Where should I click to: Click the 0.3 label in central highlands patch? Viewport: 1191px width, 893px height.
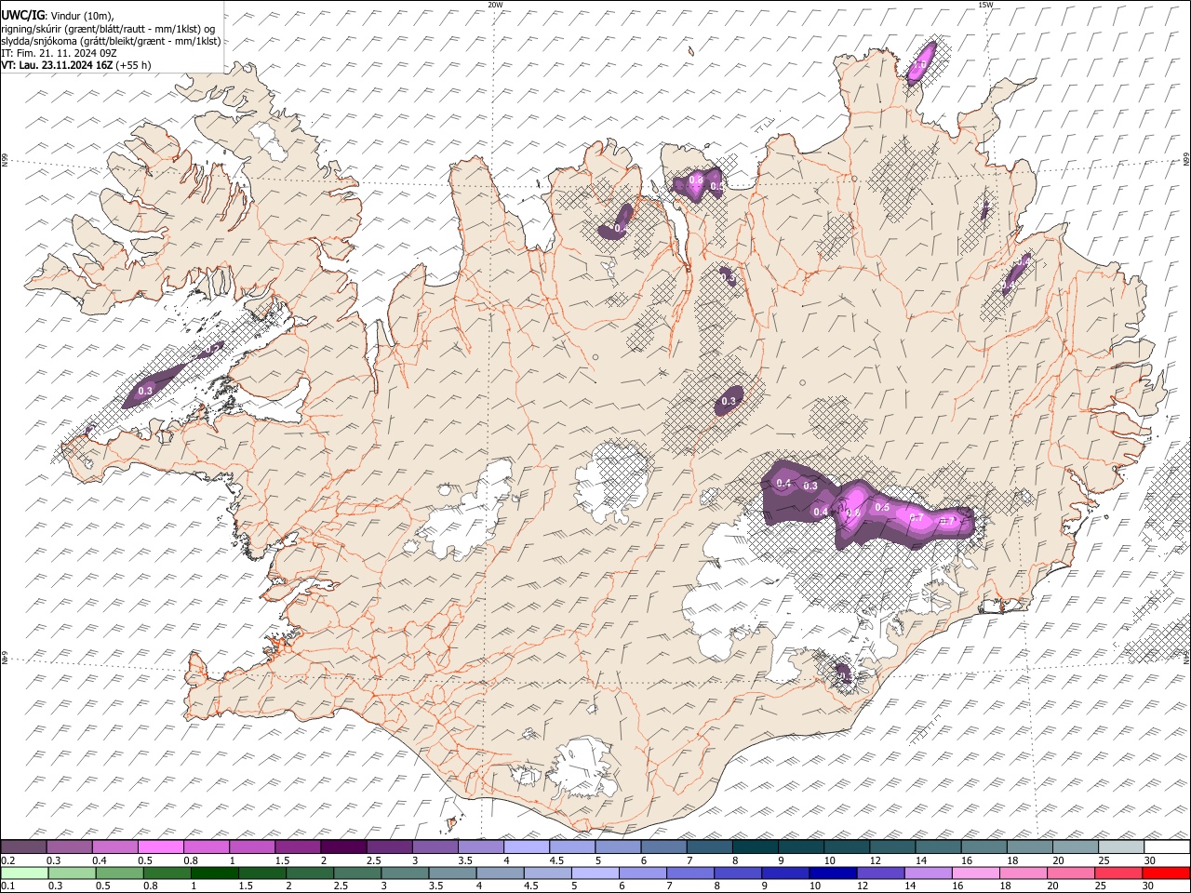coord(729,402)
